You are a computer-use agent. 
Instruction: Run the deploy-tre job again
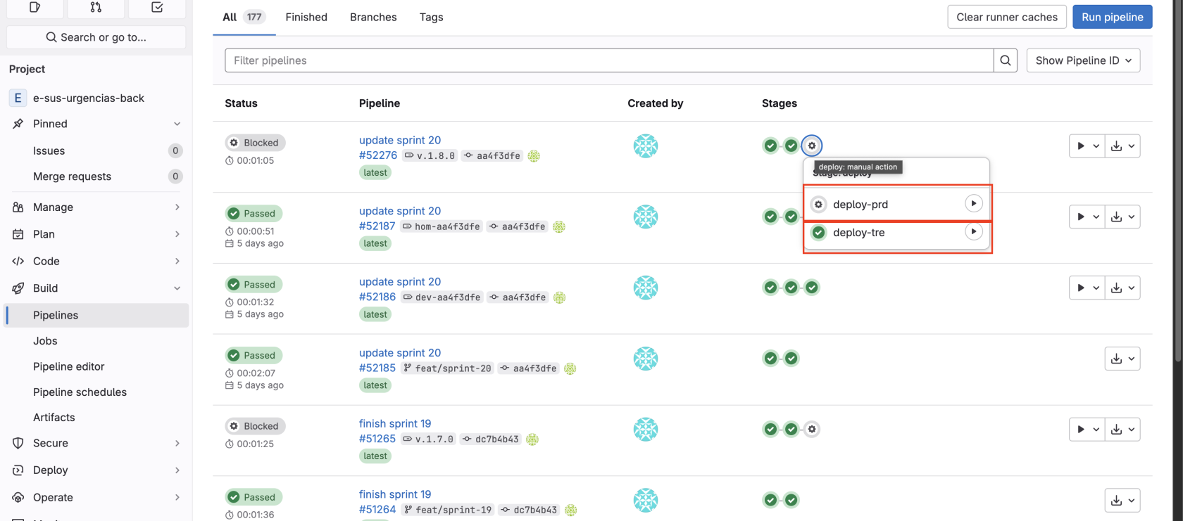pyautogui.click(x=973, y=232)
